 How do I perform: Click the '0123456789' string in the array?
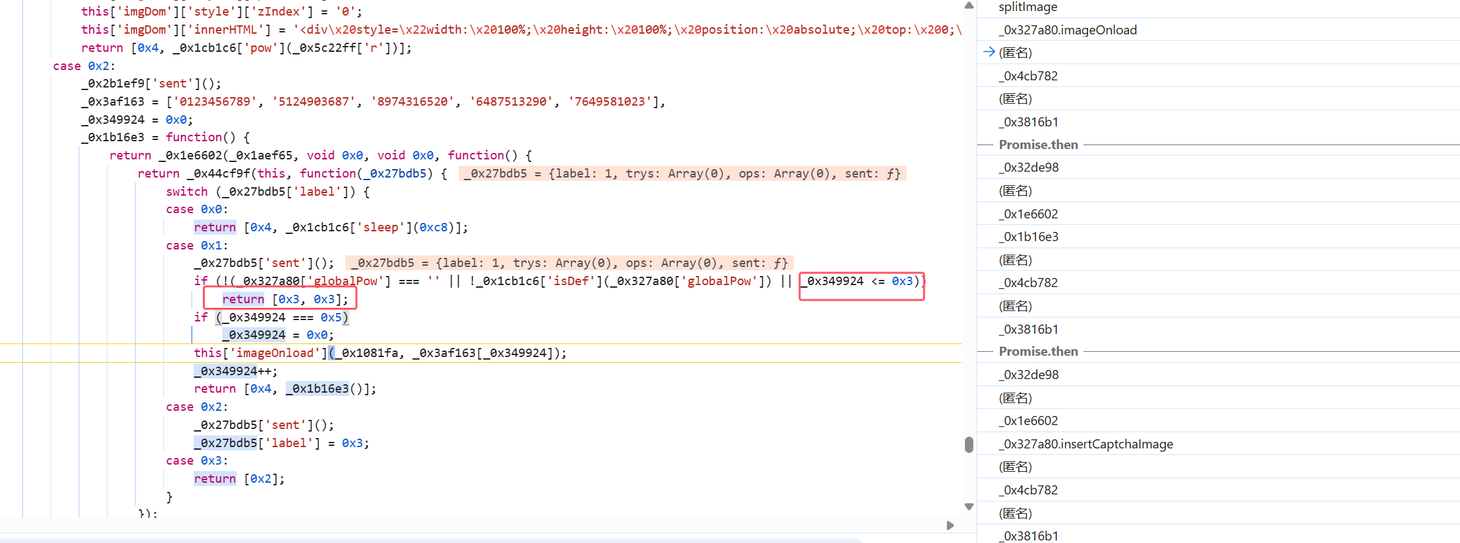214,102
